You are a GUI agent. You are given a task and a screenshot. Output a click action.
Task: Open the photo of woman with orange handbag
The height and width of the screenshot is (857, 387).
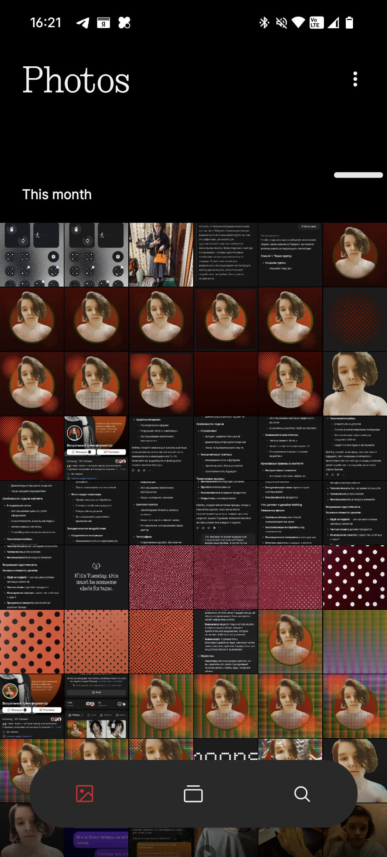coord(161,255)
